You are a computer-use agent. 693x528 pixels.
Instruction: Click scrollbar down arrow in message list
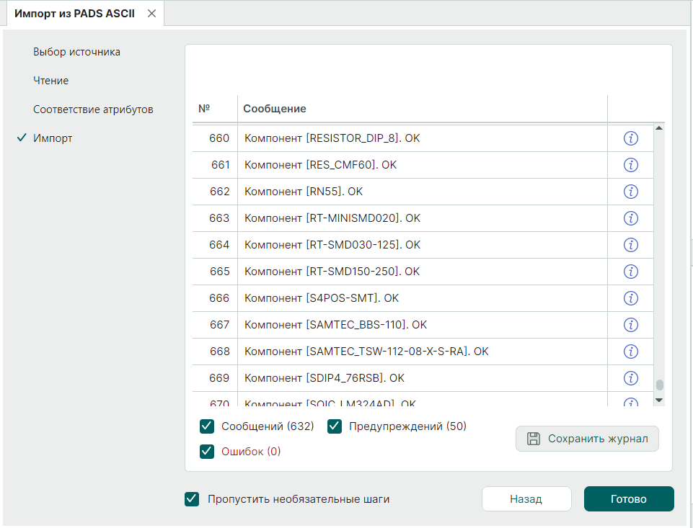[x=658, y=400]
